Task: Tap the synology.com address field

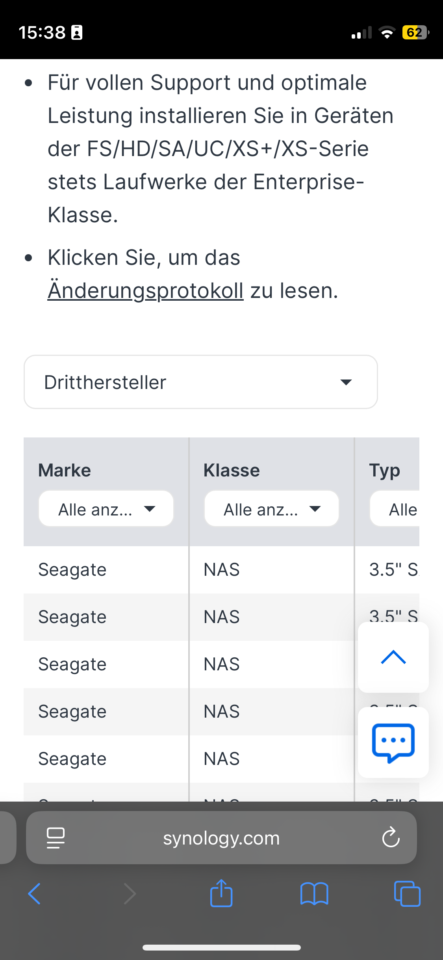Action: tap(221, 838)
